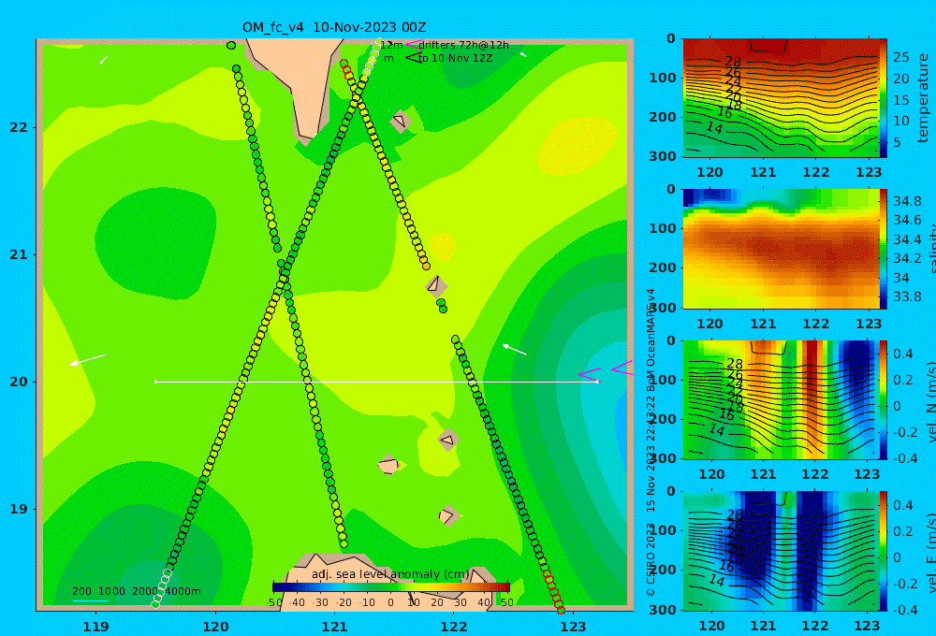Select the island near 121.5E 19.3N
The height and width of the screenshot is (636, 936).
pyautogui.click(x=388, y=465)
